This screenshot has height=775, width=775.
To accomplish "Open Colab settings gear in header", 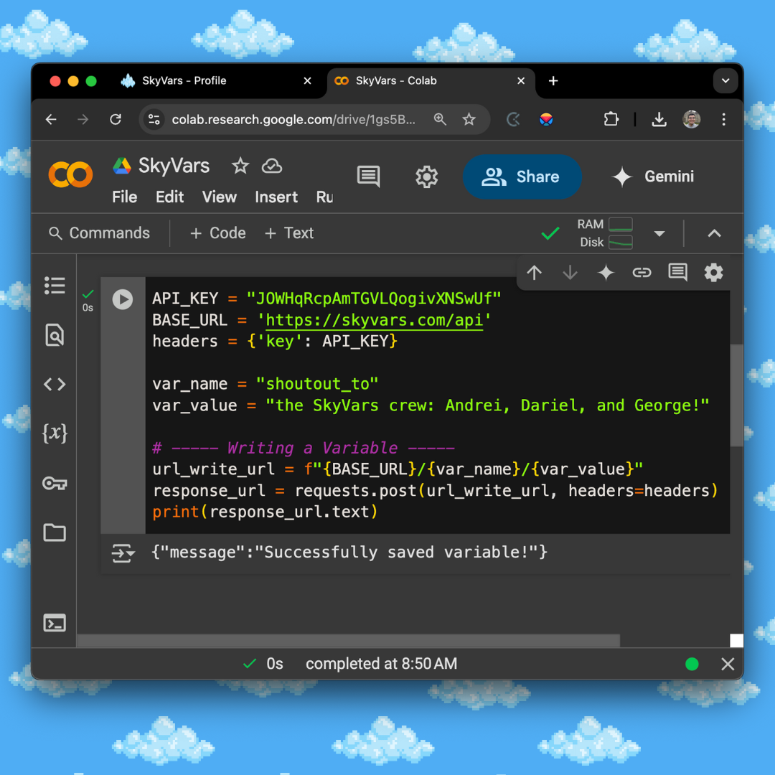I will pos(426,177).
